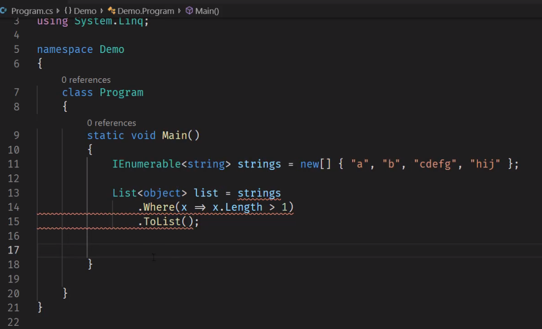Click the class icon beside Demo.Program
542x329 pixels.
111,11
